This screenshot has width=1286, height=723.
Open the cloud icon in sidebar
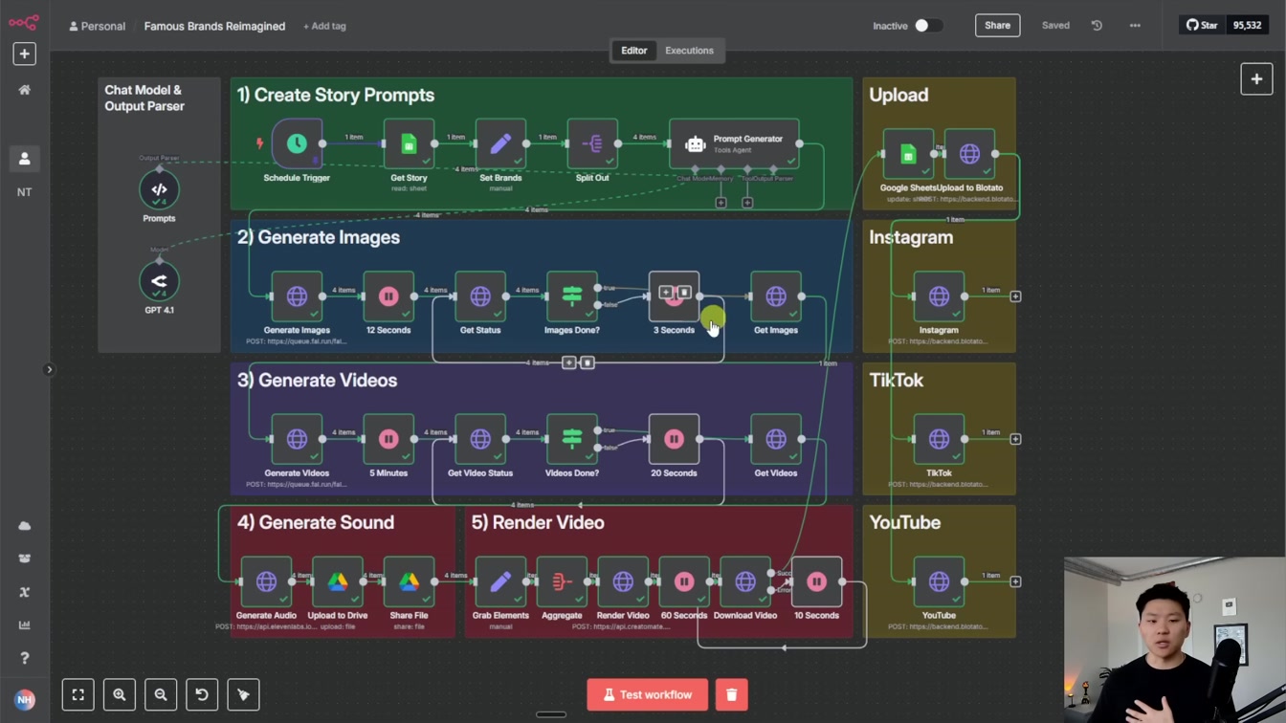(x=24, y=526)
